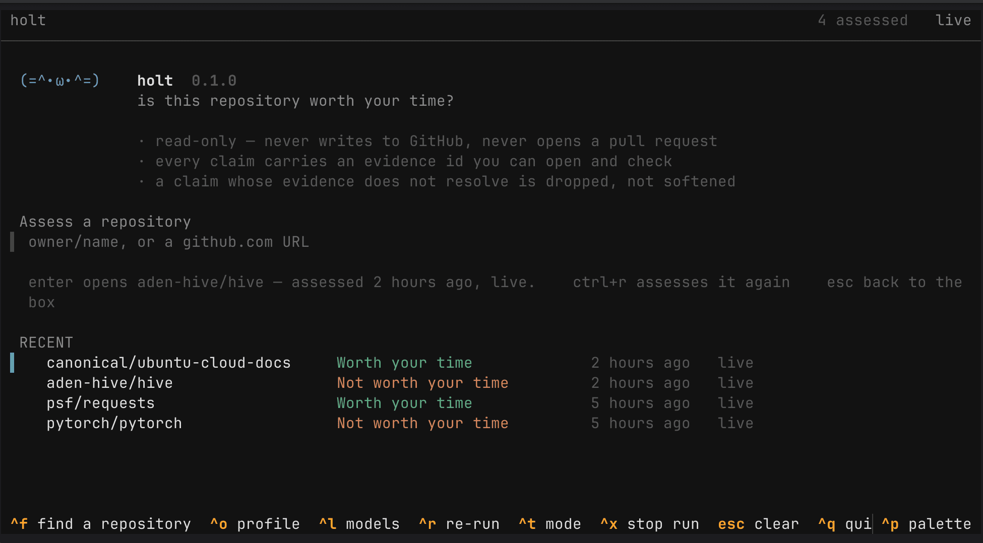
Task: Click 'Worth your time' verdict for psf/requests
Action: coord(405,403)
